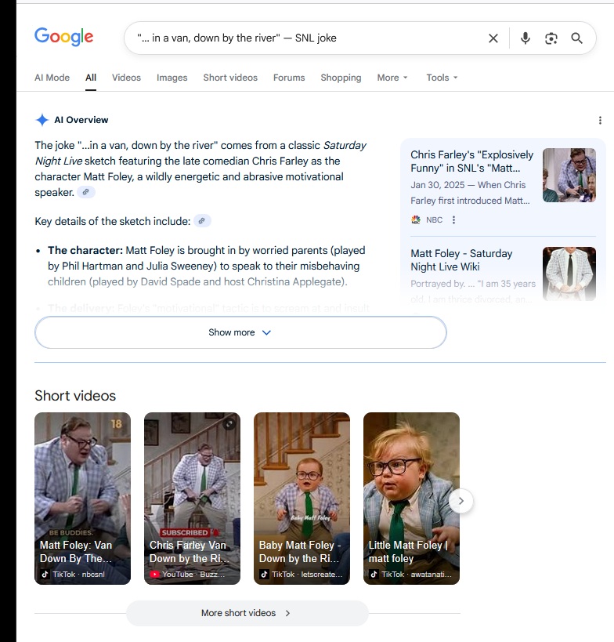Open NBC result three-dot menu
The height and width of the screenshot is (642, 614).
click(453, 220)
